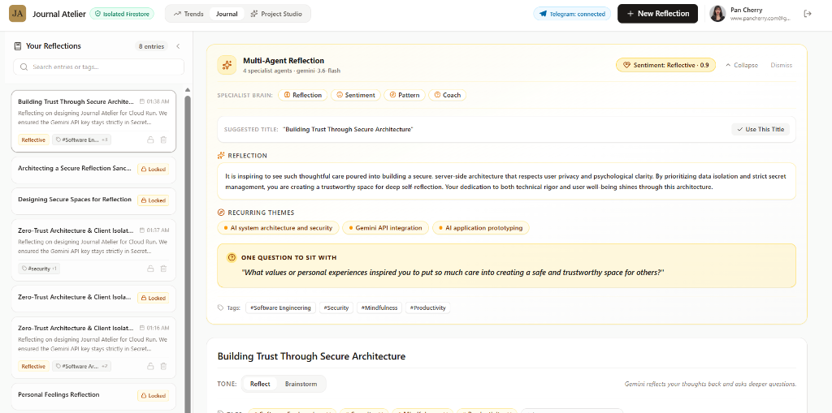Click the sign-out arrow icon
This screenshot has width=832, height=413.
tap(808, 14)
